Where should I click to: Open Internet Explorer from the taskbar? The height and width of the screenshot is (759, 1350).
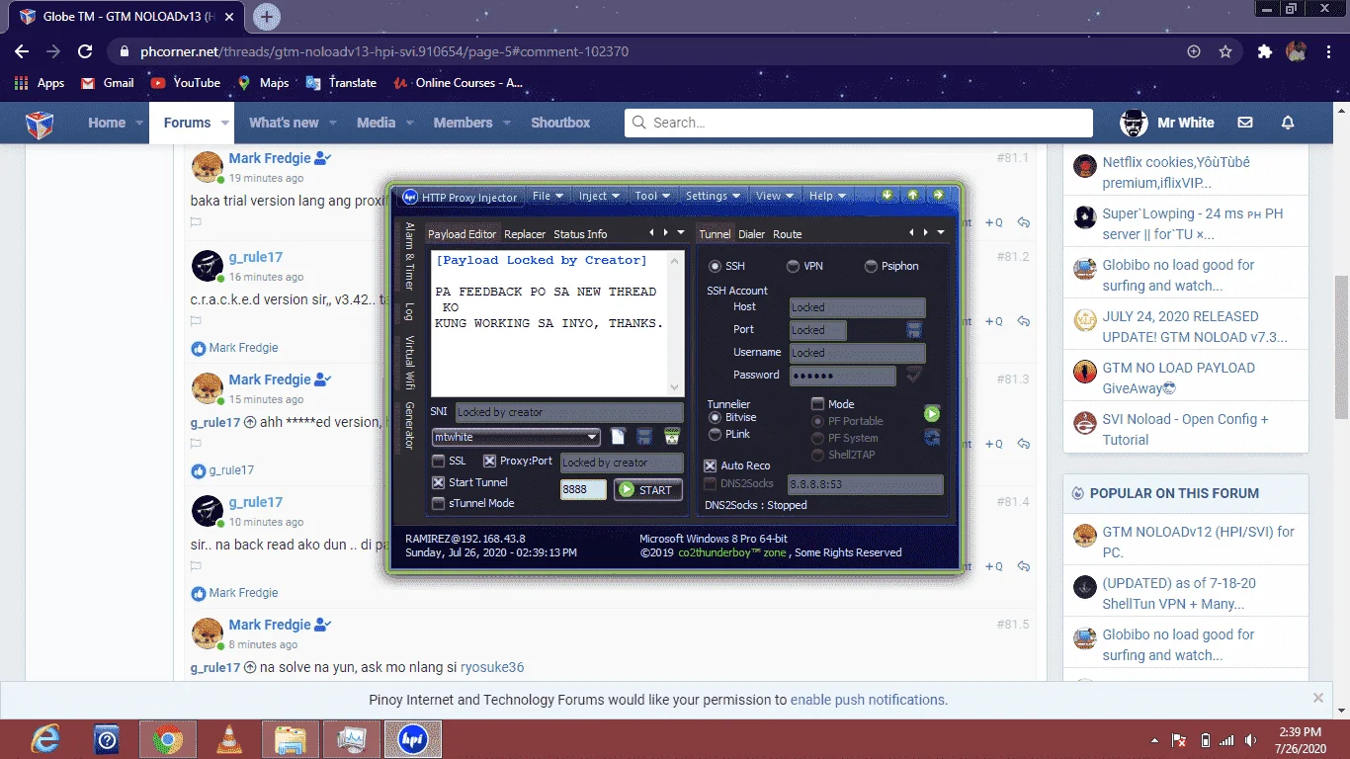45,739
